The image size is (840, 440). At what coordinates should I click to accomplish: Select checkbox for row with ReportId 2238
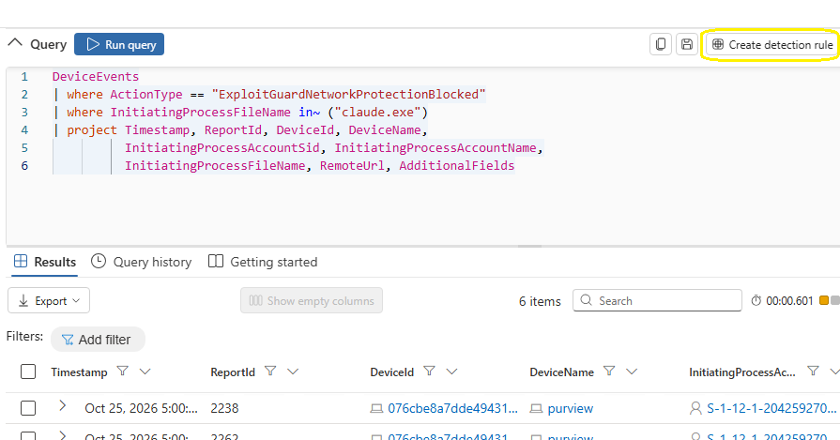[x=28, y=408]
